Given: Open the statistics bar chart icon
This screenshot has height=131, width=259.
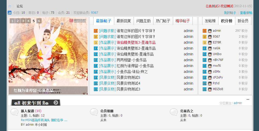Looking at the screenshot, I should click(10, 12).
